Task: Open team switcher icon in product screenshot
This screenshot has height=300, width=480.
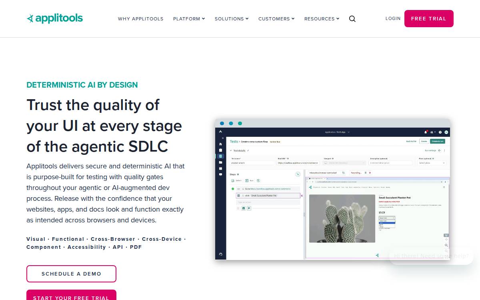Action: click(x=433, y=132)
